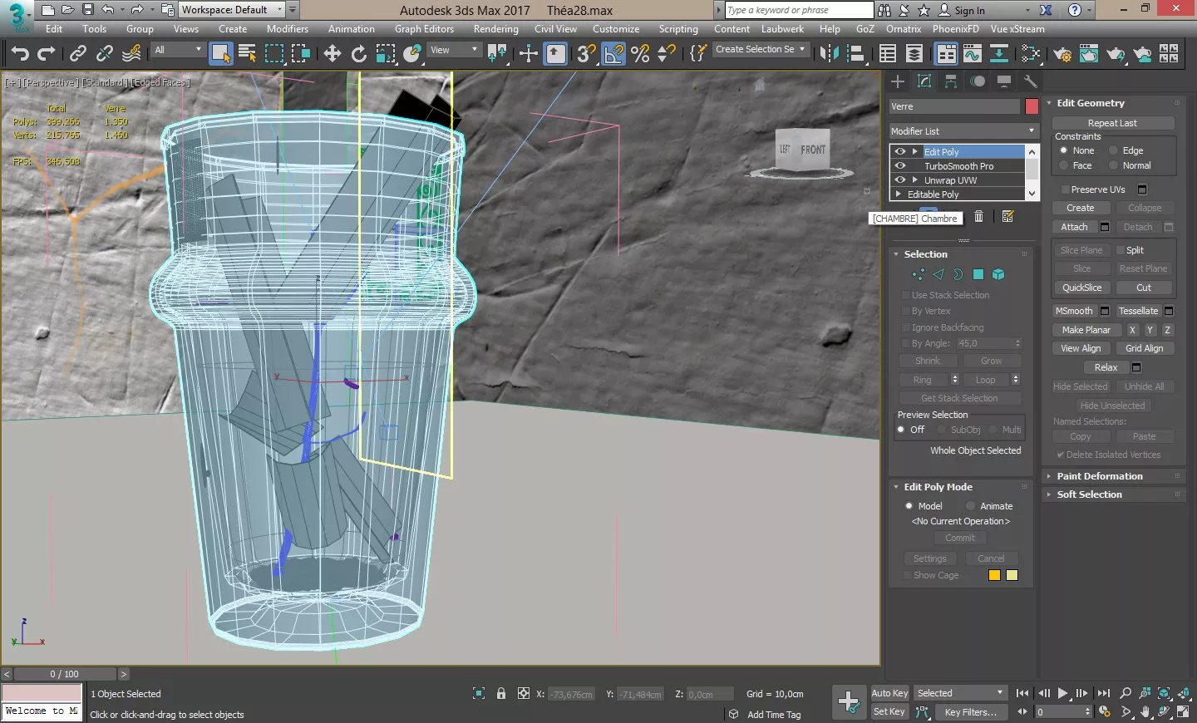The height and width of the screenshot is (723, 1197).
Task: Click the red object color swatch
Action: point(1032,106)
